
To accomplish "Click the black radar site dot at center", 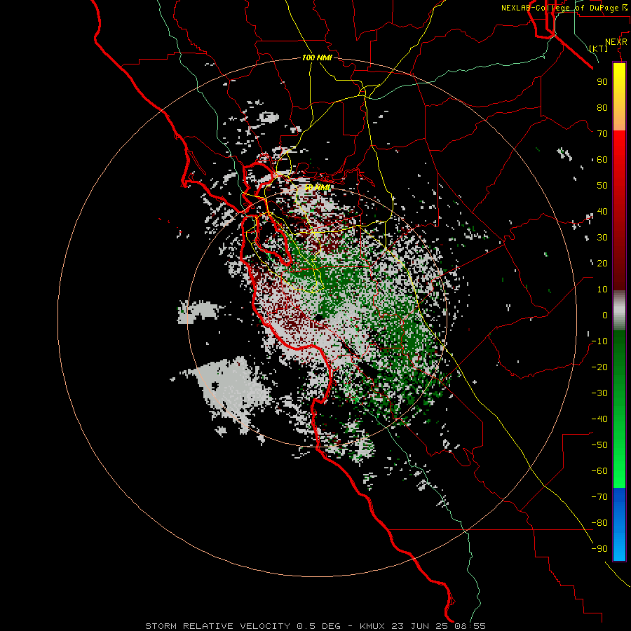I will [319, 318].
